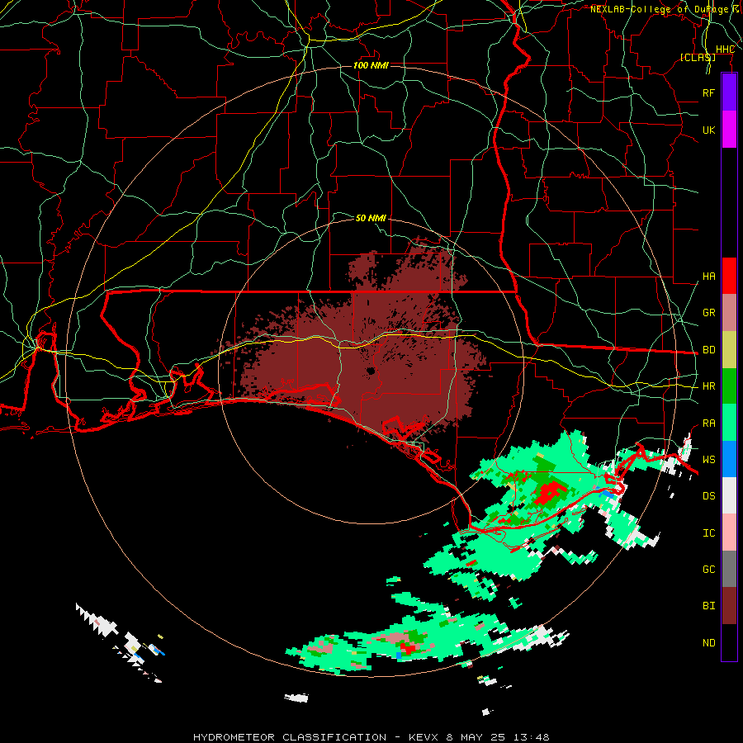The width and height of the screenshot is (743, 743).
Task: Click the HHC product label
Action: pyautogui.click(x=726, y=50)
